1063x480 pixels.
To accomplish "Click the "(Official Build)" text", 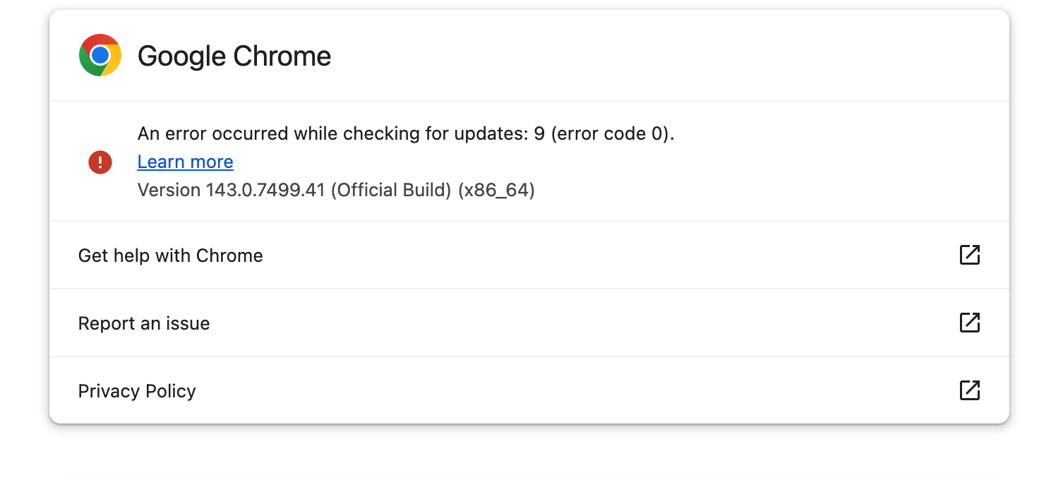I will 391,190.
